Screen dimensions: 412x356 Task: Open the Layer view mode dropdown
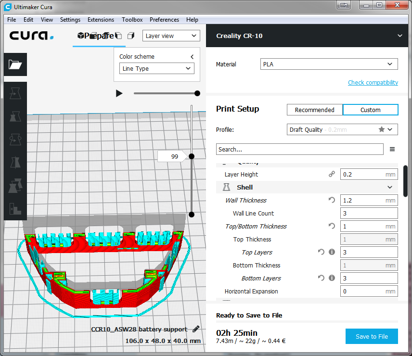(171, 36)
